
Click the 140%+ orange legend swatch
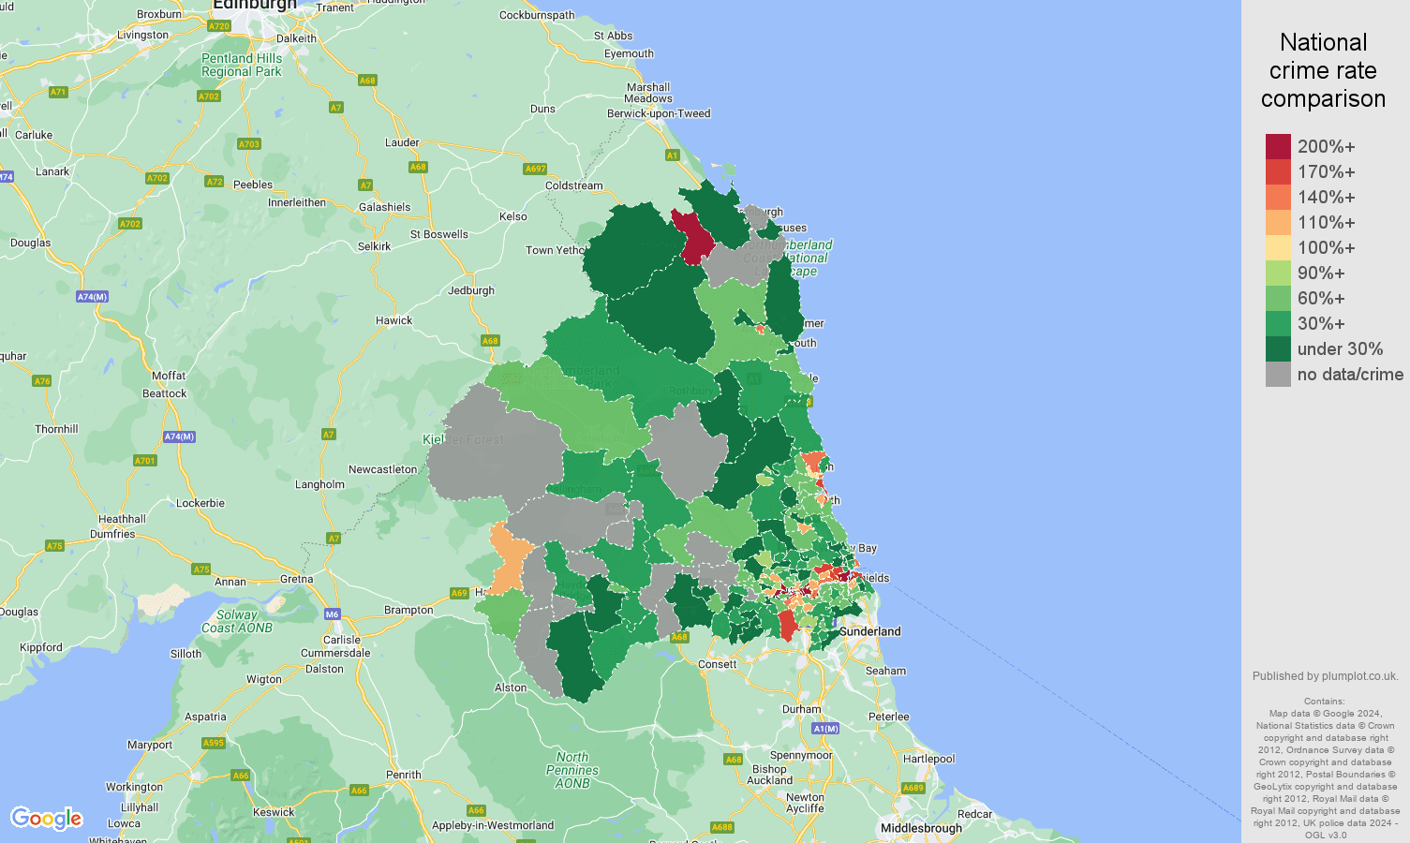coord(1278,197)
